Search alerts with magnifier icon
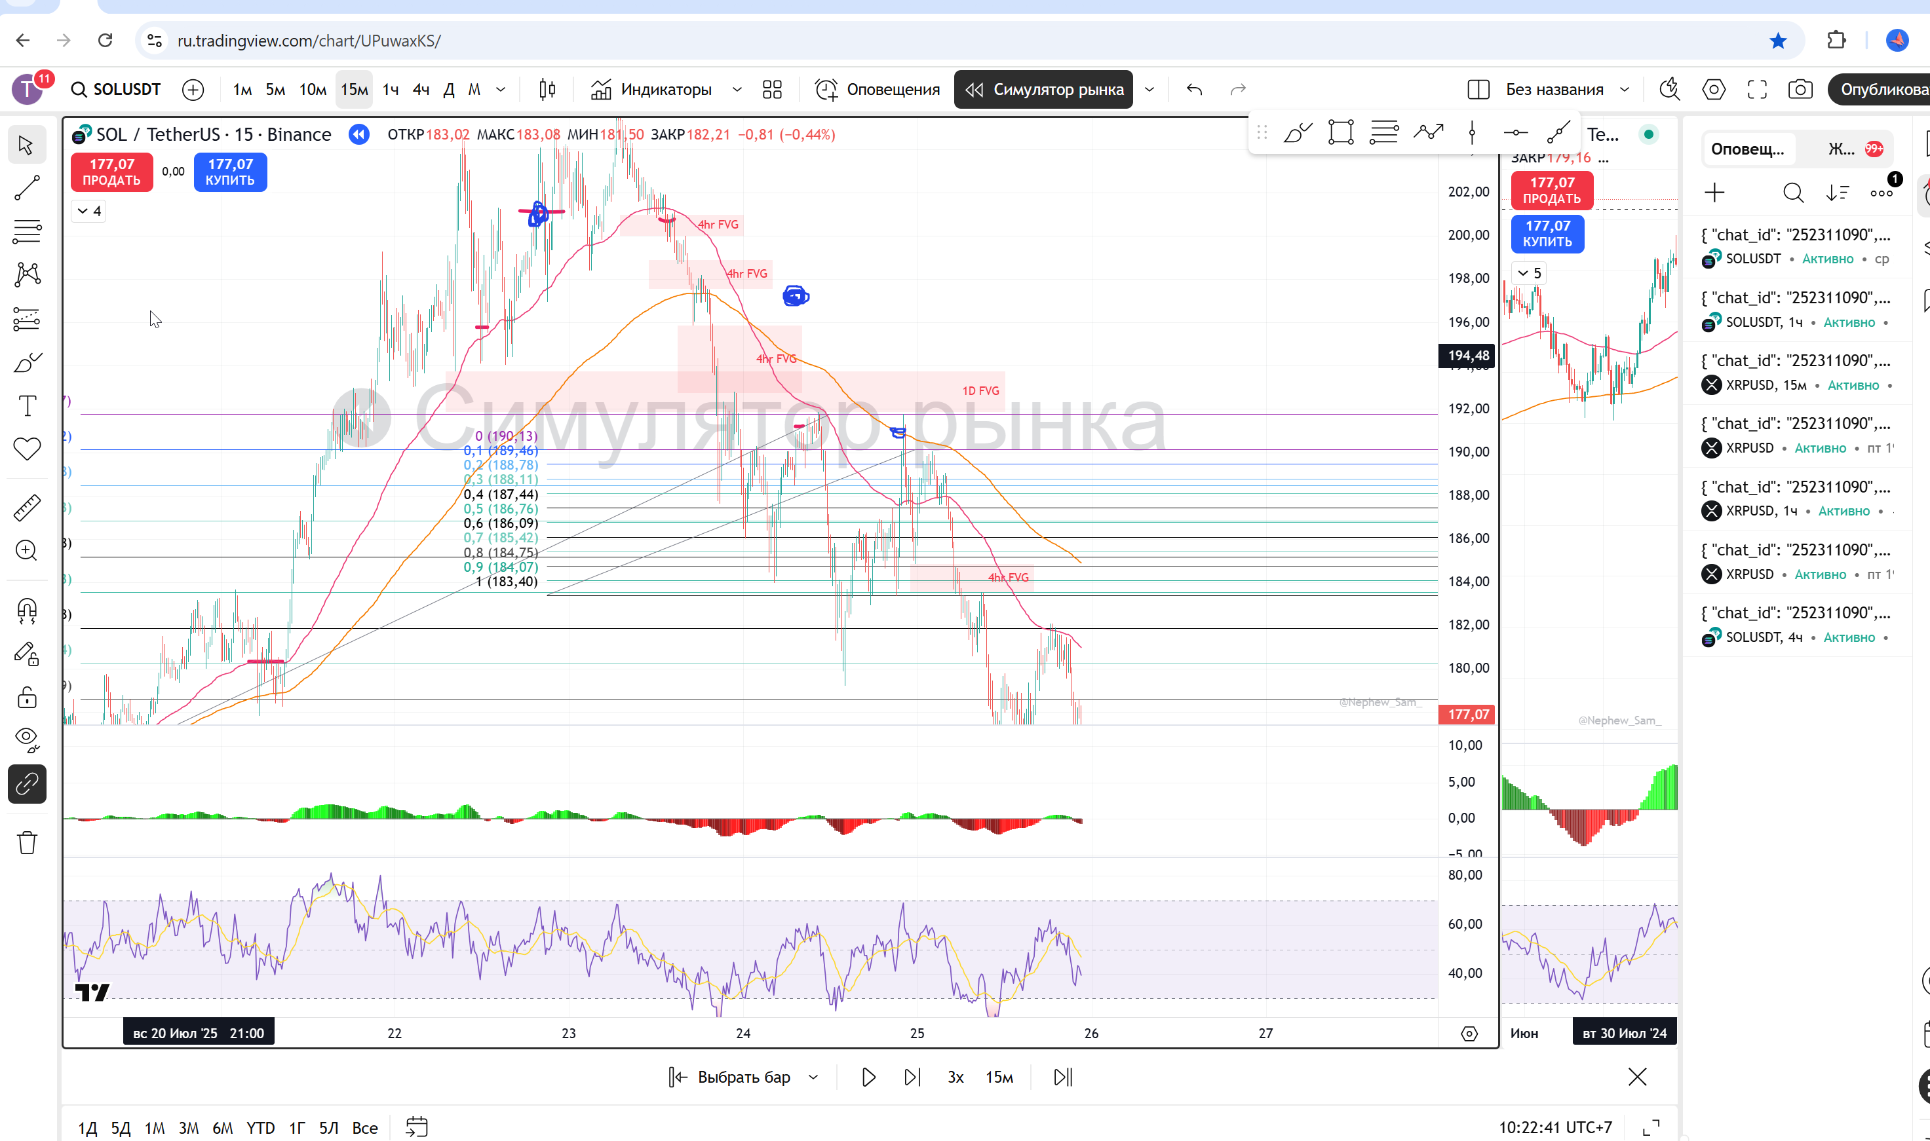1930x1141 pixels. coord(1792,193)
